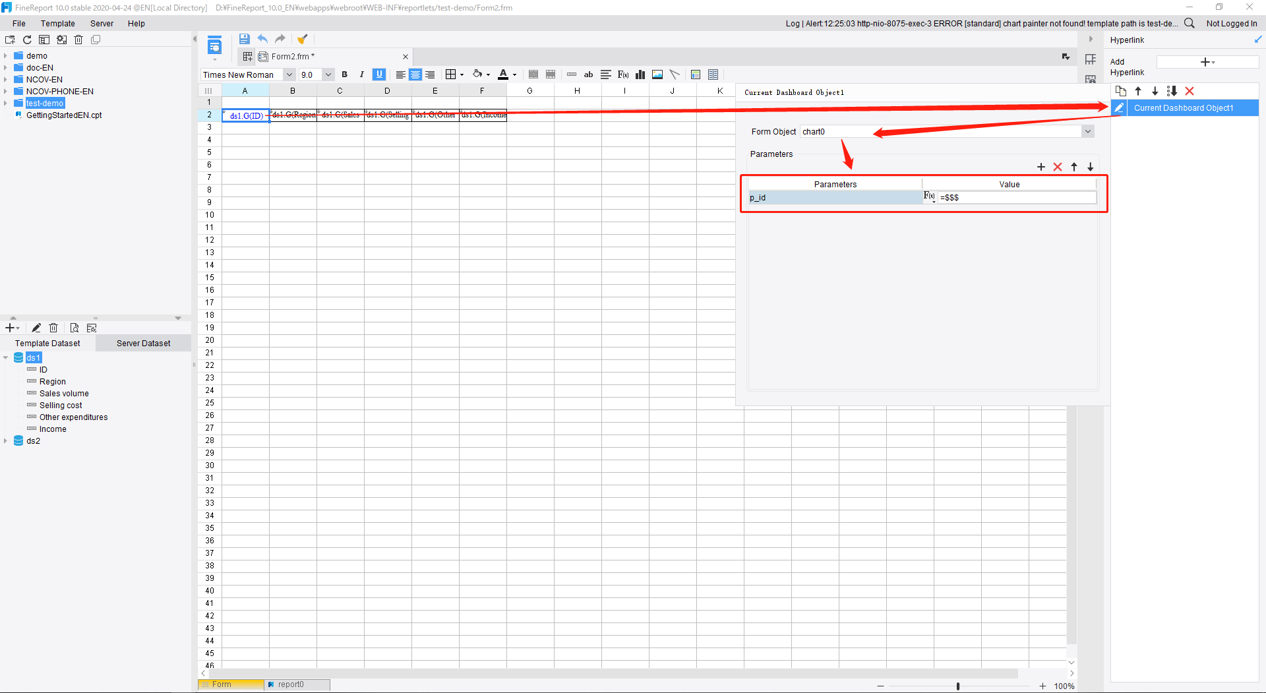Image resolution: width=1266 pixels, height=693 pixels.
Task: Select the Format Painter tool
Action: (x=303, y=39)
